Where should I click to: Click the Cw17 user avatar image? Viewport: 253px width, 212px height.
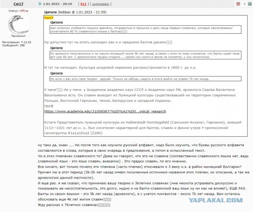[x=18, y=24]
